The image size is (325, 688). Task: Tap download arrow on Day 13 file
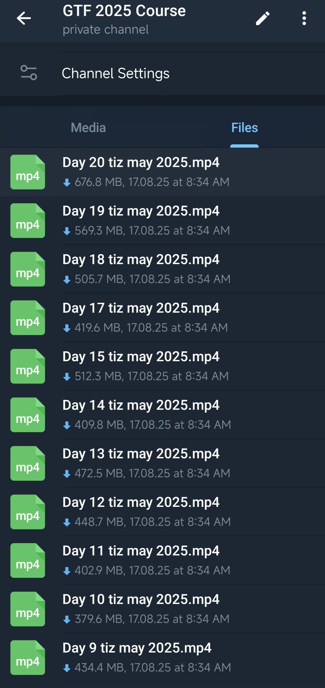67,474
